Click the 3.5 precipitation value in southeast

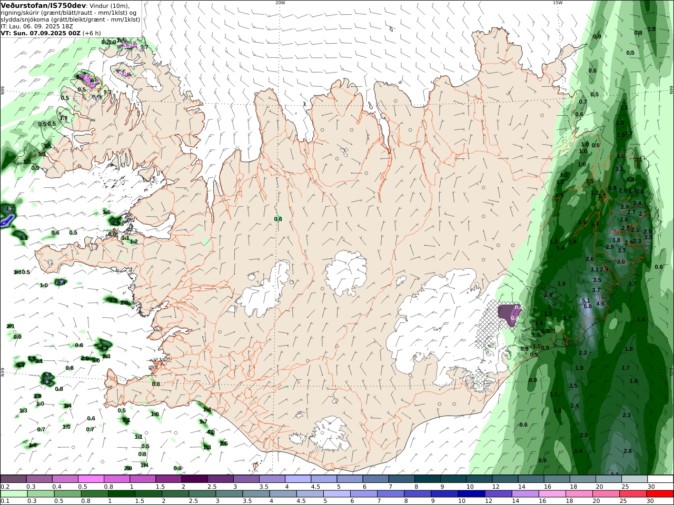tap(597, 280)
